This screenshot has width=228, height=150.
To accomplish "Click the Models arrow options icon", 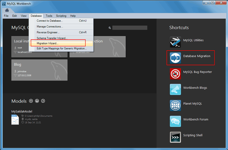I will 43,101.
